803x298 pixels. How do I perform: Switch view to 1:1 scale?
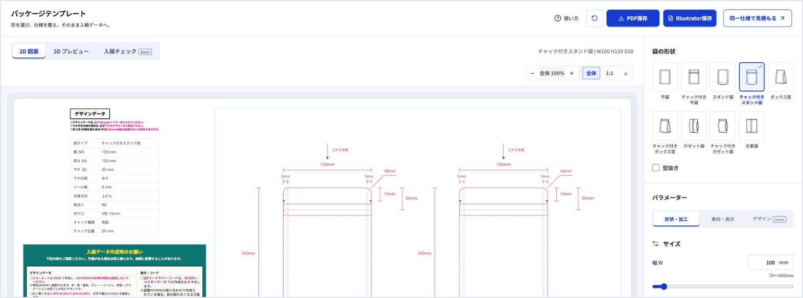click(609, 73)
